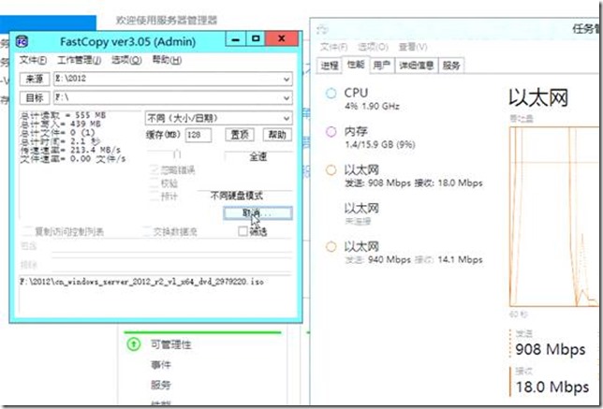This screenshot has height=409, width=603.
Task: Click the 总计时间 = 2.1 秒 stat line
Action: pos(60,141)
